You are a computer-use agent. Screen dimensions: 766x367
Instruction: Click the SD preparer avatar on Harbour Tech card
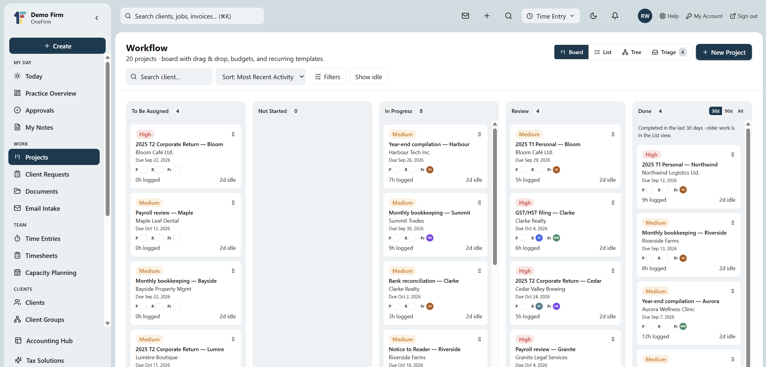coord(430,170)
